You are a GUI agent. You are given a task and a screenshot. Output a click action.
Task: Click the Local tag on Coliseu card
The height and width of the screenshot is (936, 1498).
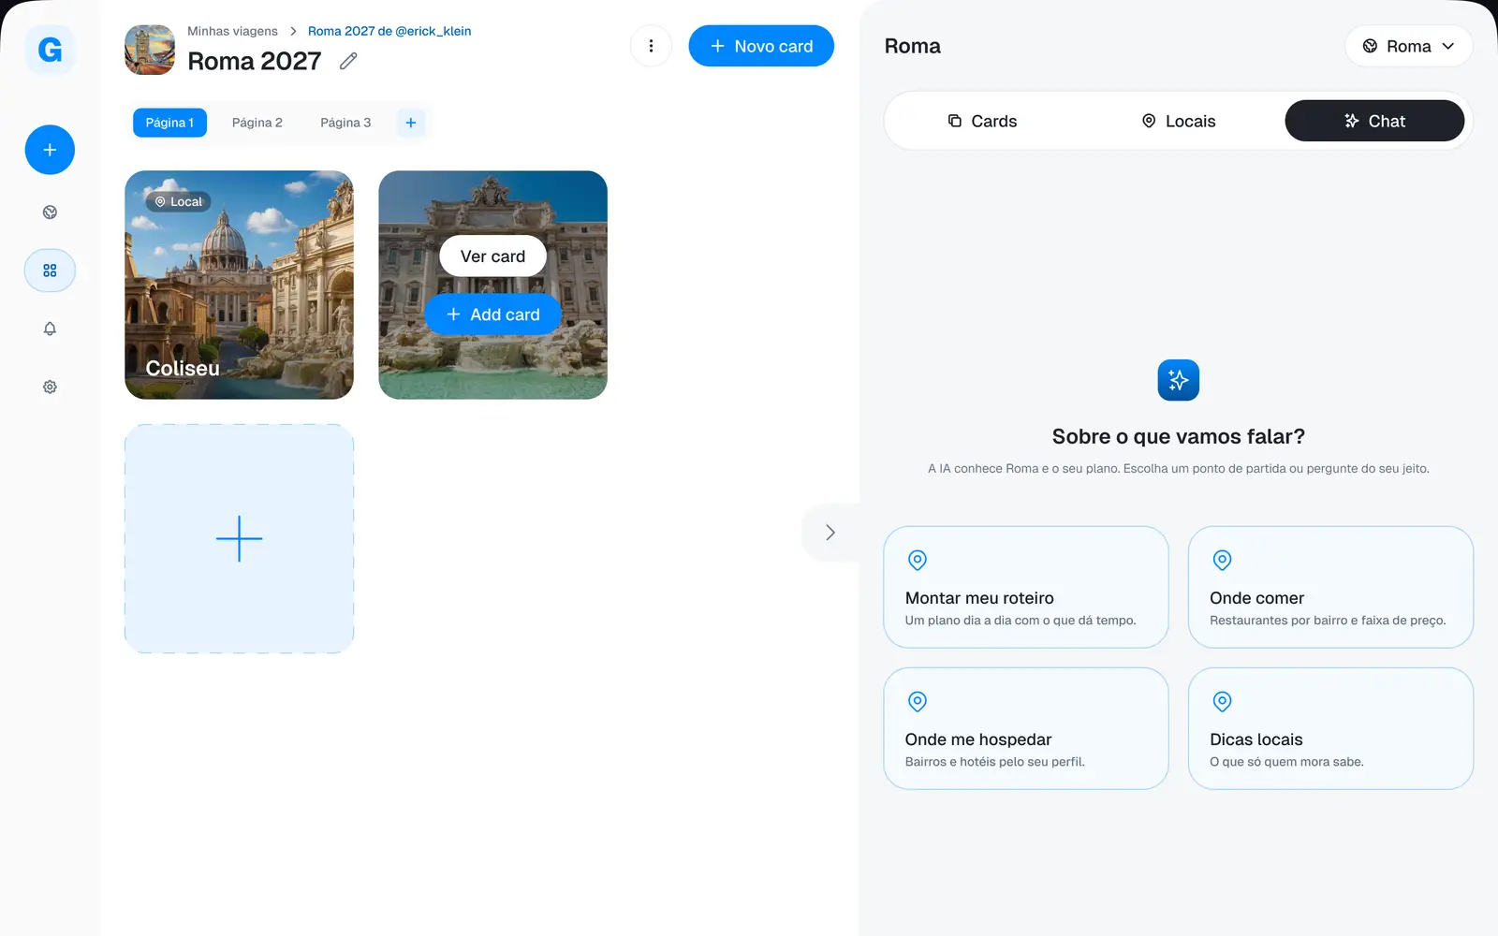coord(178,201)
